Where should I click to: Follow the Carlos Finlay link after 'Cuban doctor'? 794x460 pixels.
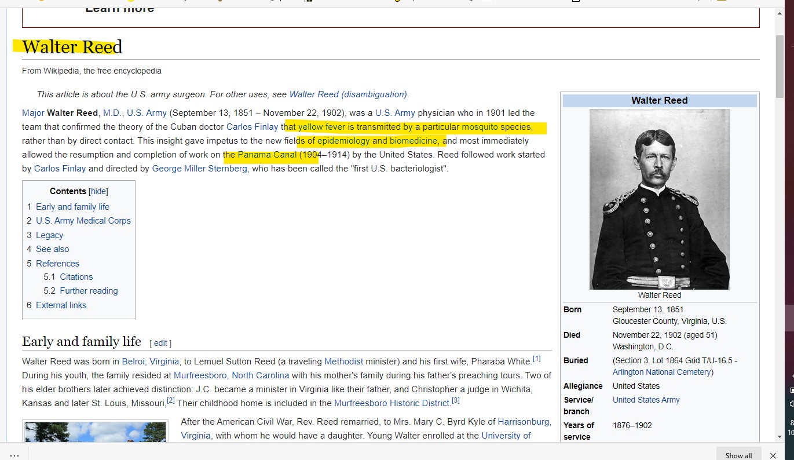(x=252, y=127)
